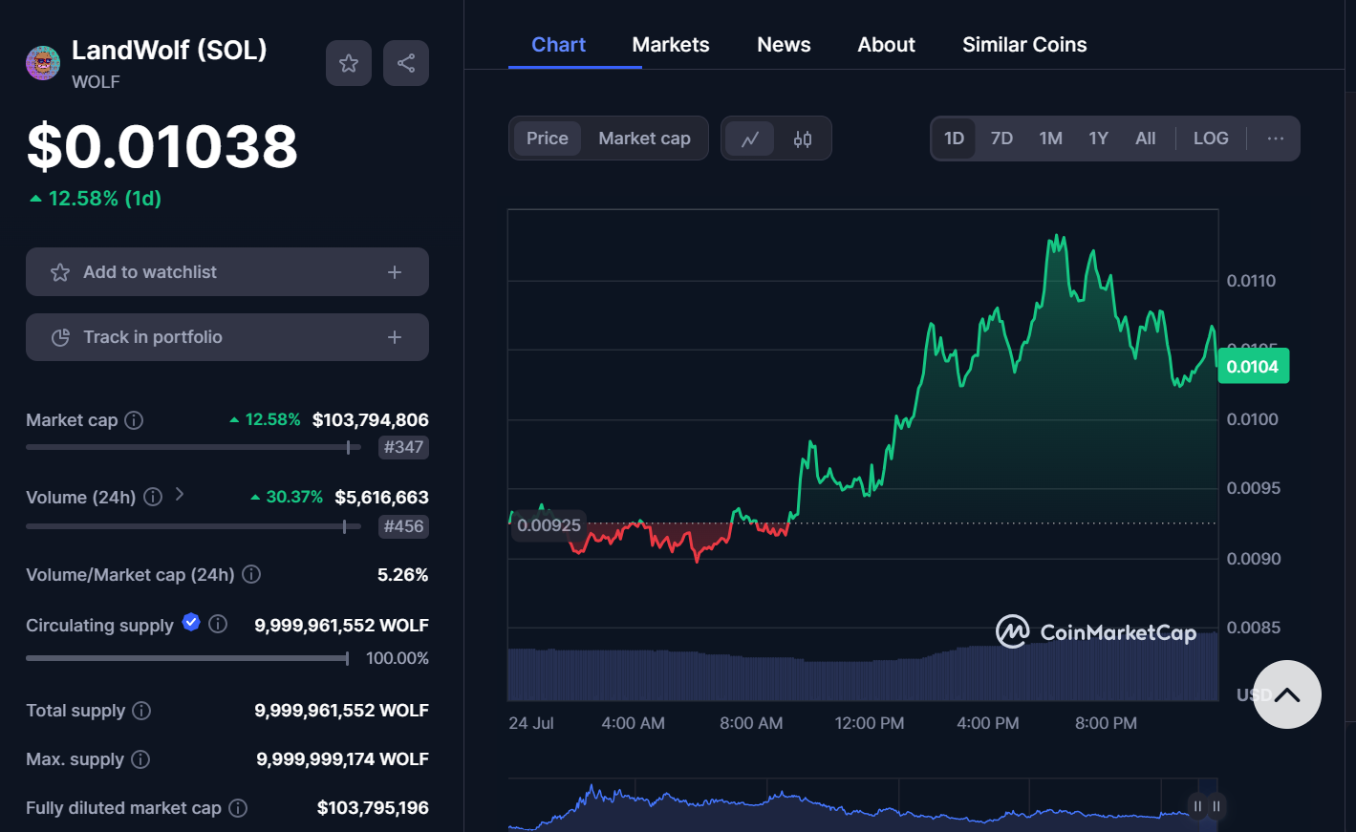
Task: Switch to line chart view icon
Action: point(750,139)
